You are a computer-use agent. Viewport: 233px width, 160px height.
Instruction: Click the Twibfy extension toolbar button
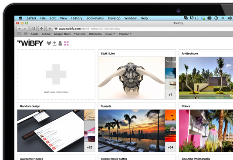tap(41, 29)
